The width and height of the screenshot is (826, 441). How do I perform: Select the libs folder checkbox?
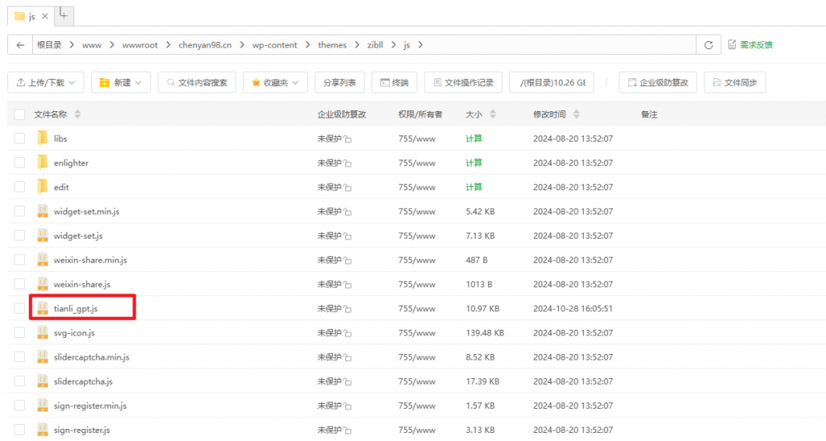[x=19, y=139]
